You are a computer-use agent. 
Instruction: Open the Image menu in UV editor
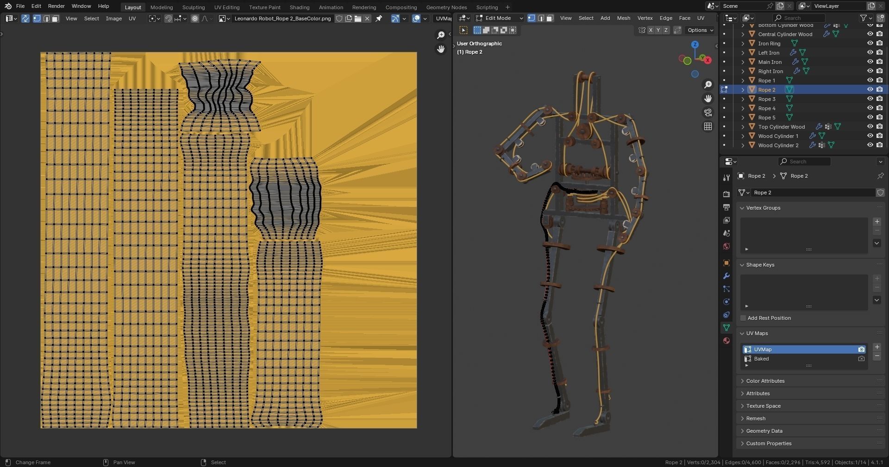pos(113,19)
